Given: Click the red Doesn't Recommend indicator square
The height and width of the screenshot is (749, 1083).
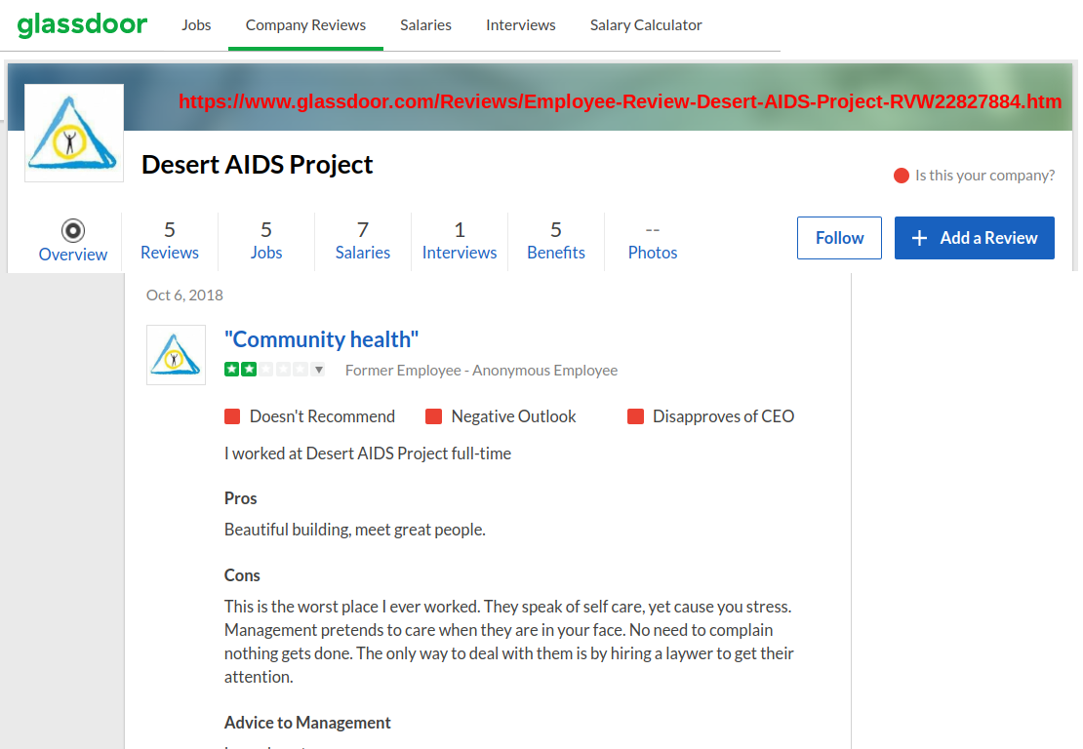Looking at the screenshot, I should click(232, 416).
